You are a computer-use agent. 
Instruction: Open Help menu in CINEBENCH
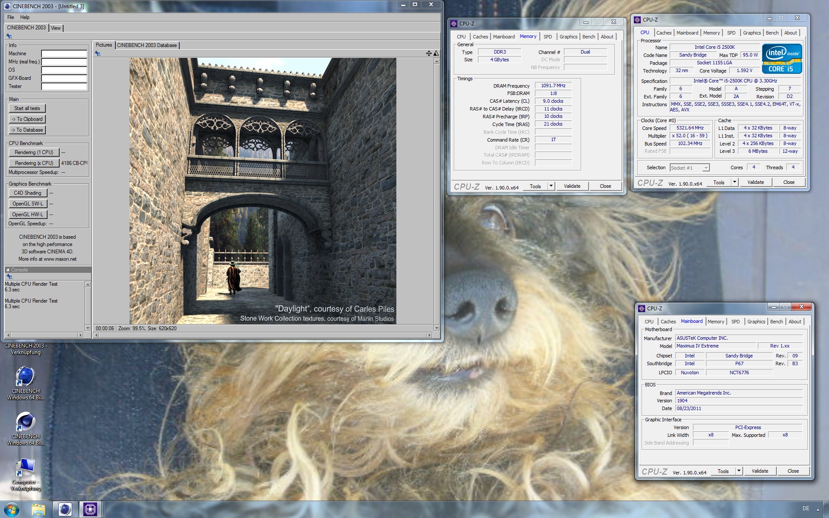click(25, 17)
